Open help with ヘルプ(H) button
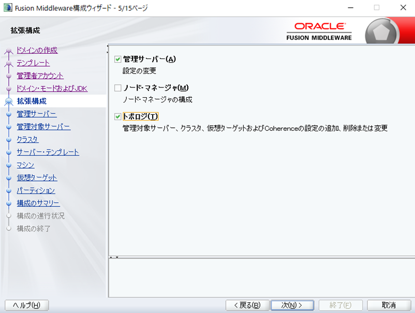The height and width of the screenshot is (313, 415). coord(26,305)
